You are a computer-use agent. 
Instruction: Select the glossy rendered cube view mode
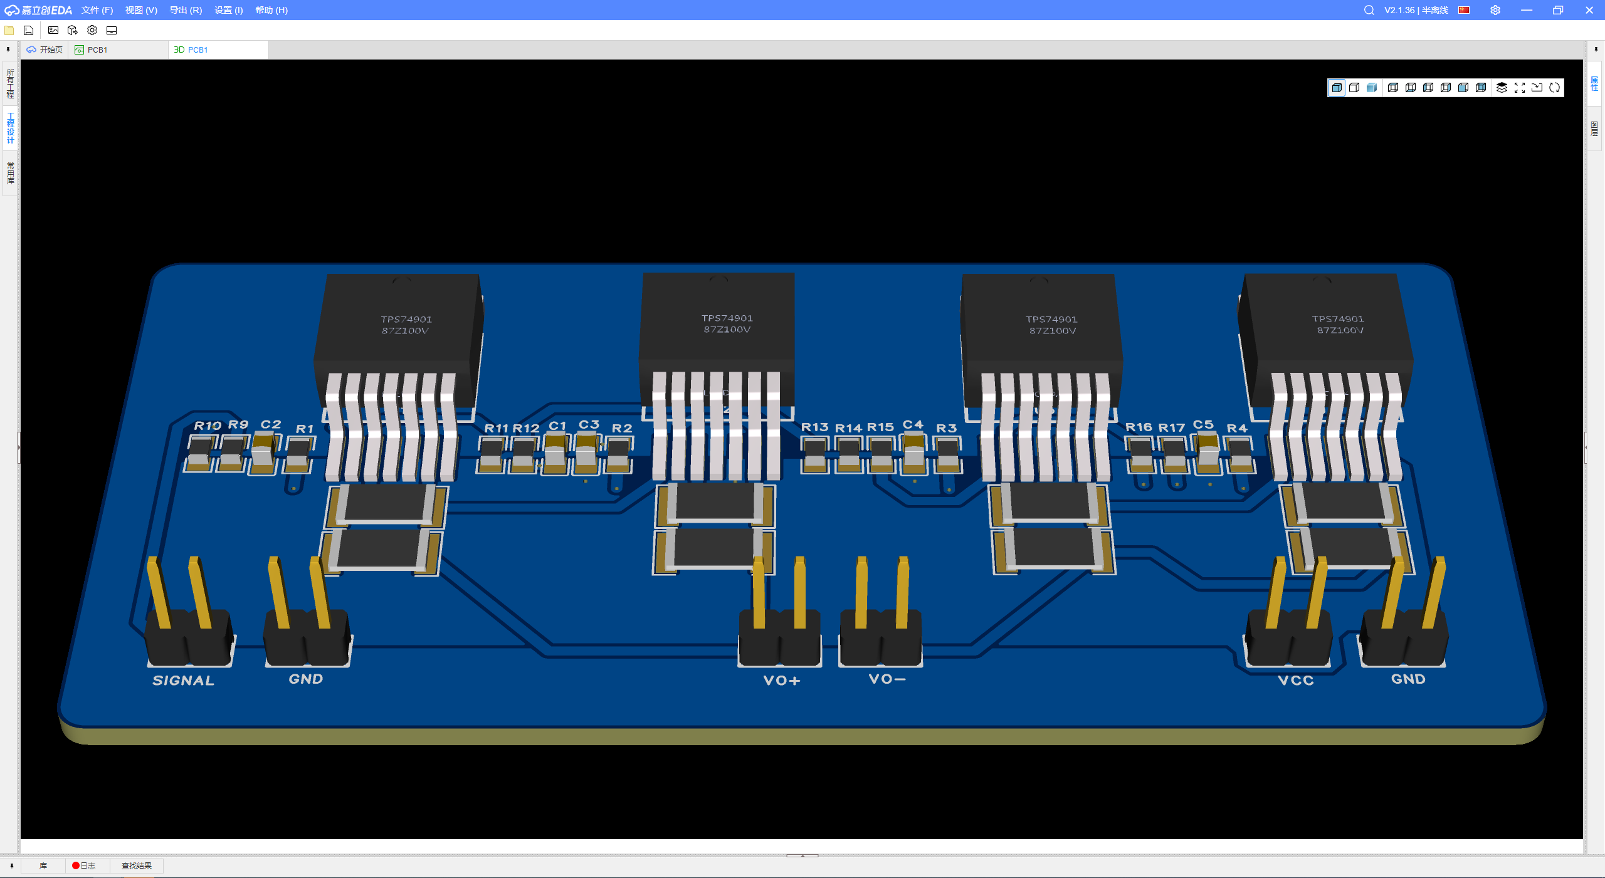click(x=1372, y=88)
